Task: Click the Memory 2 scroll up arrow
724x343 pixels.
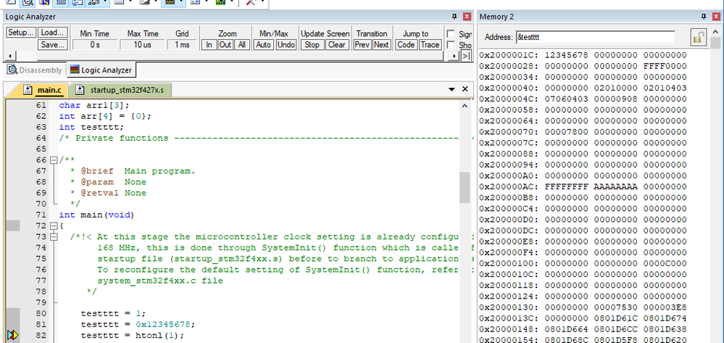Action: coord(716,32)
